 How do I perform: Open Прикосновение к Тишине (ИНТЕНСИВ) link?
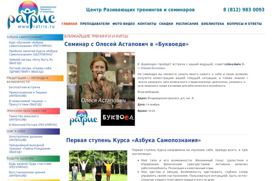(x=28, y=94)
